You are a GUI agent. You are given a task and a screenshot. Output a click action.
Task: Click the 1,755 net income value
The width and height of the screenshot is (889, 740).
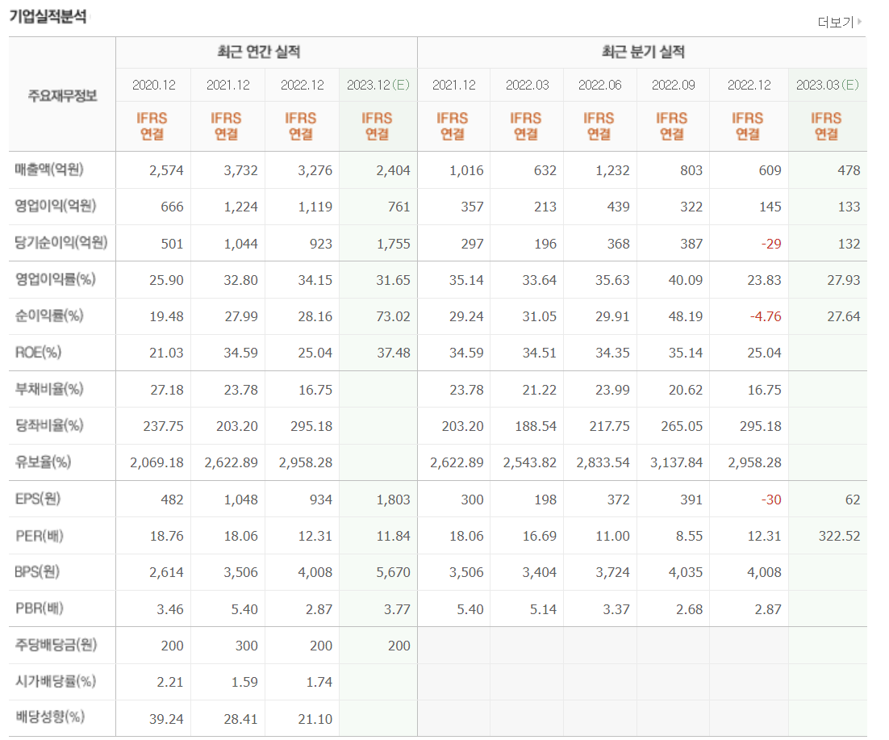(393, 244)
